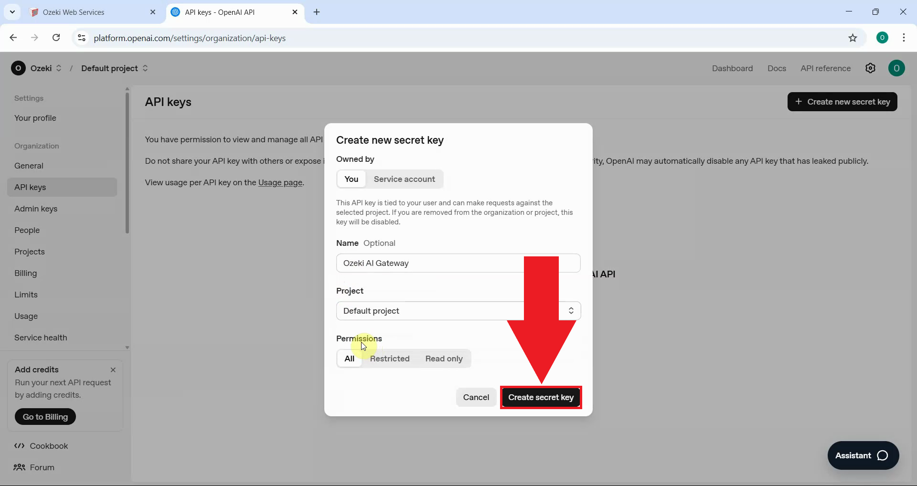Reload the page using the refresh icon

click(x=56, y=38)
